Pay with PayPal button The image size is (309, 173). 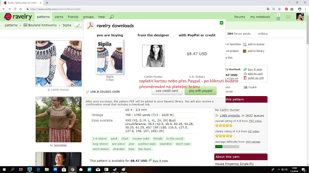200,91
